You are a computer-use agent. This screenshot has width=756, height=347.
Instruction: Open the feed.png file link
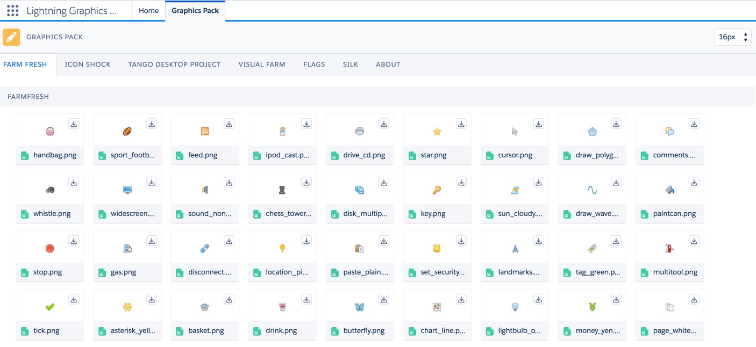point(203,155)
